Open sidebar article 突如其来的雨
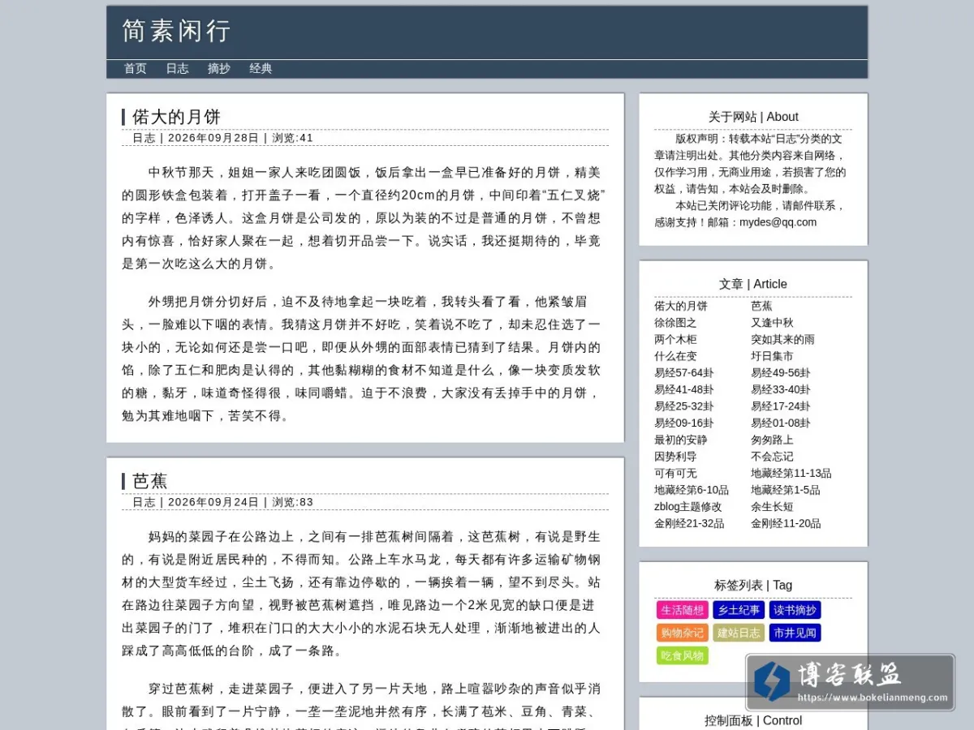 pos(782,339)
